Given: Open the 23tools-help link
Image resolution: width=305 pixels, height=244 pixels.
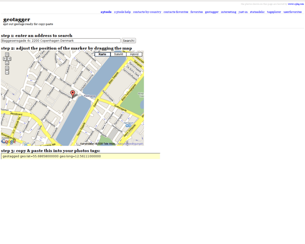Looking at the screenshot, I should click(122, 12).
